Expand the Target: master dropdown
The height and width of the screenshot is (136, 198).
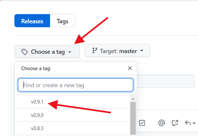tap(117, 50)
